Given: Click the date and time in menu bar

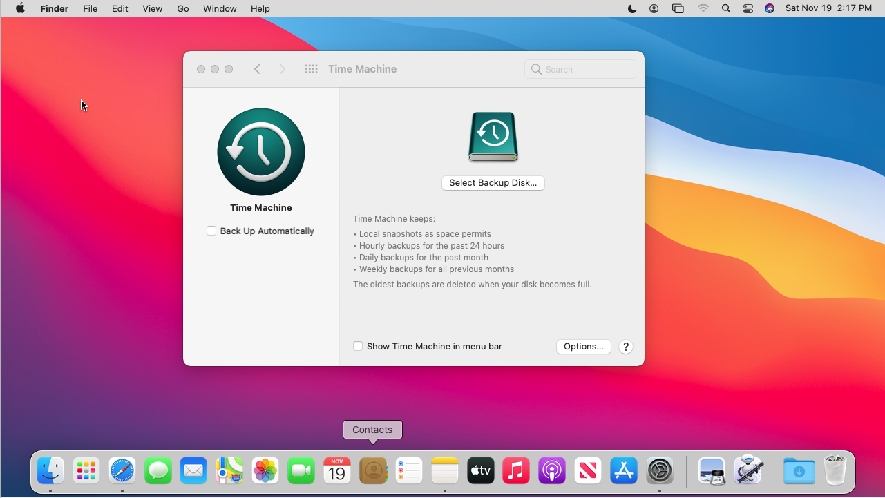Looking at the screenshot, I should [828, 8].
